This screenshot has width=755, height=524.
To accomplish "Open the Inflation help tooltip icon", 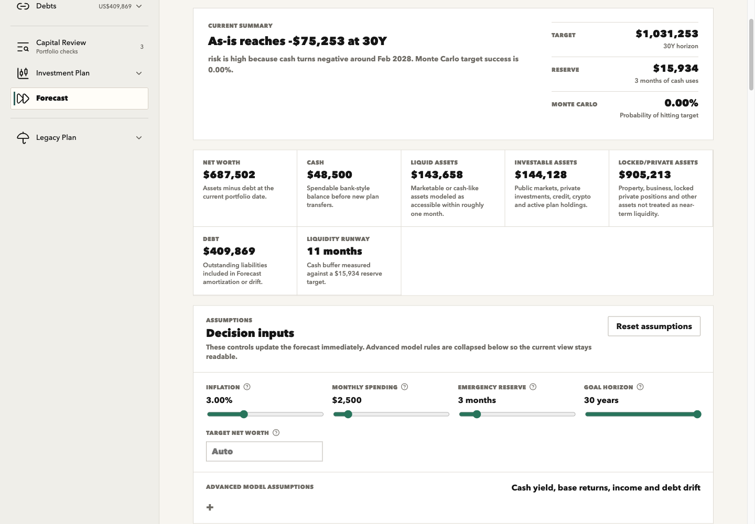I will [x=247, y=387].
